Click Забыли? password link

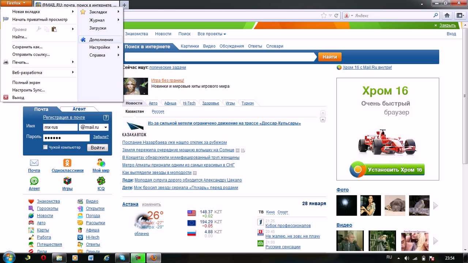tap(101, 137)
